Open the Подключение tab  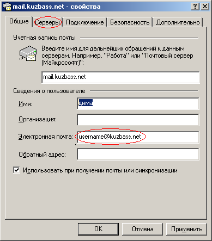[x=84, y=22]
